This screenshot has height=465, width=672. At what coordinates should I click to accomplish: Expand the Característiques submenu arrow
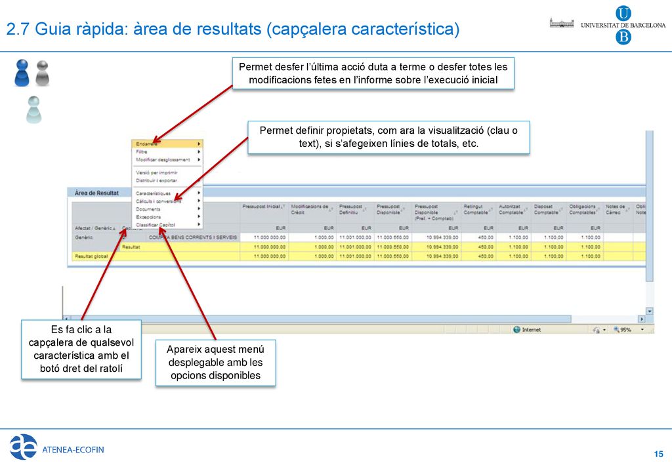[199, 193]
